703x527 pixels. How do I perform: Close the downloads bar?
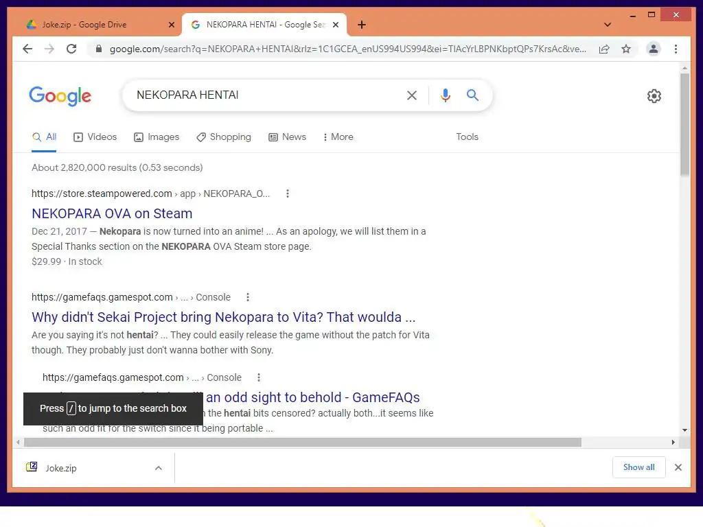click(678, 467)
